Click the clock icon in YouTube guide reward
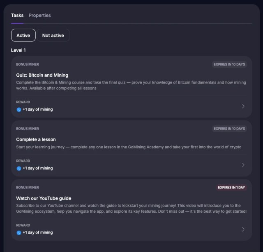The height and width of the screenshot is (252, 263). point(18,233)
